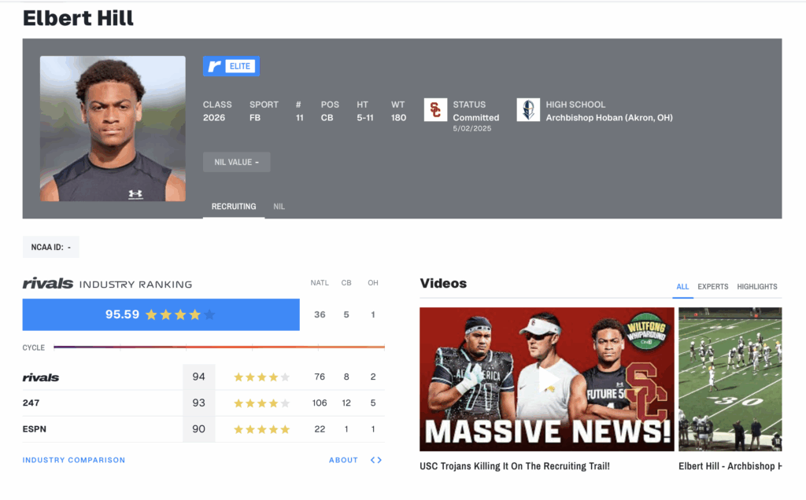Click the 247 four-star rating icons

click(x=261, y=403)
